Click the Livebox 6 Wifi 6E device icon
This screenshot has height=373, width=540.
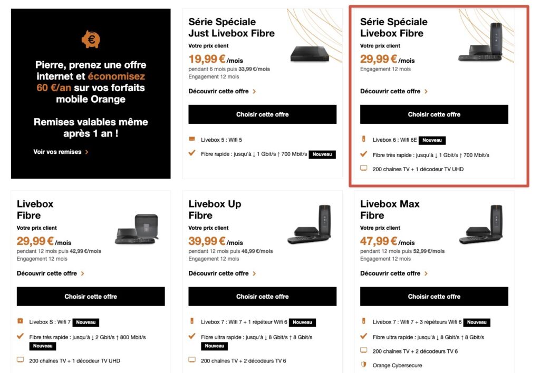(363, 140)
